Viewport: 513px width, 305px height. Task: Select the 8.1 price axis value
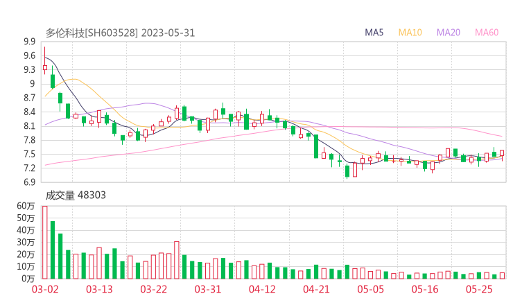click(29, 126)
